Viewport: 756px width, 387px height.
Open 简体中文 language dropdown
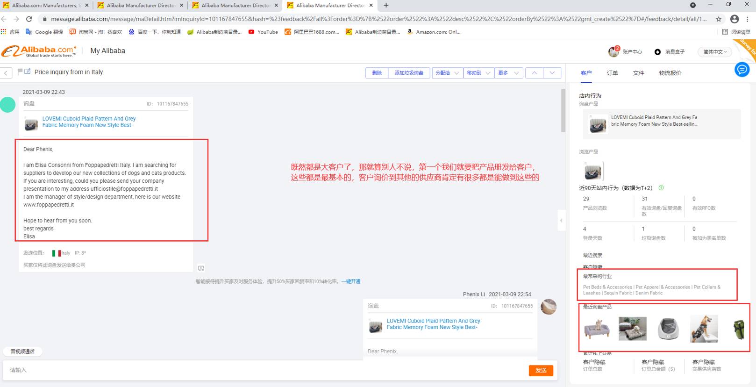715,52
